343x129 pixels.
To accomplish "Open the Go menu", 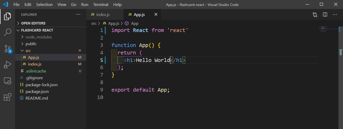I will (x=74, y=4).
